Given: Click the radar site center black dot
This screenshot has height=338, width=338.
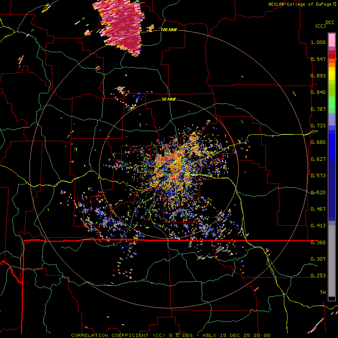Looking at the screenshot, I should [169, 168].
